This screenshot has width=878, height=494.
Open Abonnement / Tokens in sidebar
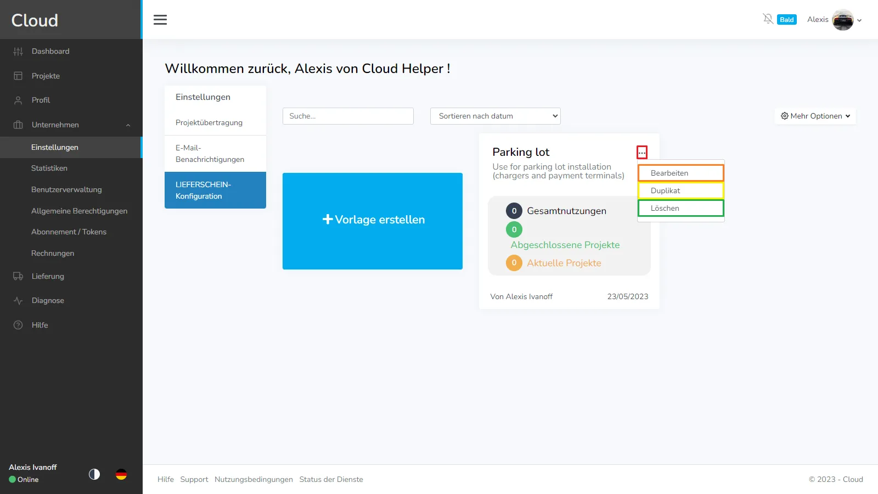[x=71, y=232]
